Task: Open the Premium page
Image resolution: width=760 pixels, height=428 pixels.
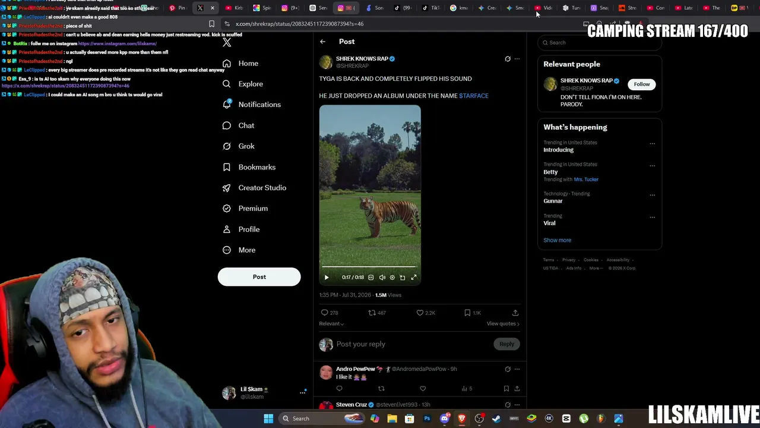Action: (x=245, y=209)
